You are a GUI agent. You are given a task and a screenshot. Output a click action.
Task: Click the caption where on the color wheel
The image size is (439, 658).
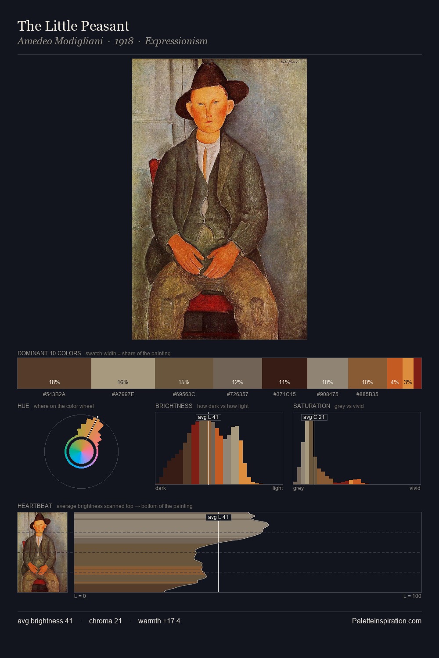(x=64, y=406)
